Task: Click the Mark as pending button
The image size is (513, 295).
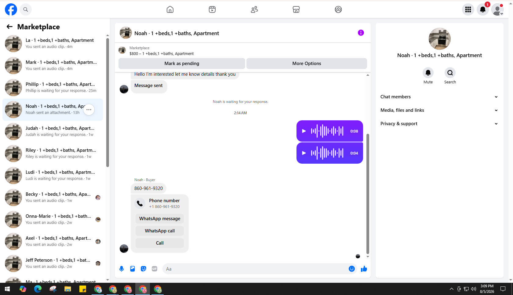Action: [182, 64]
